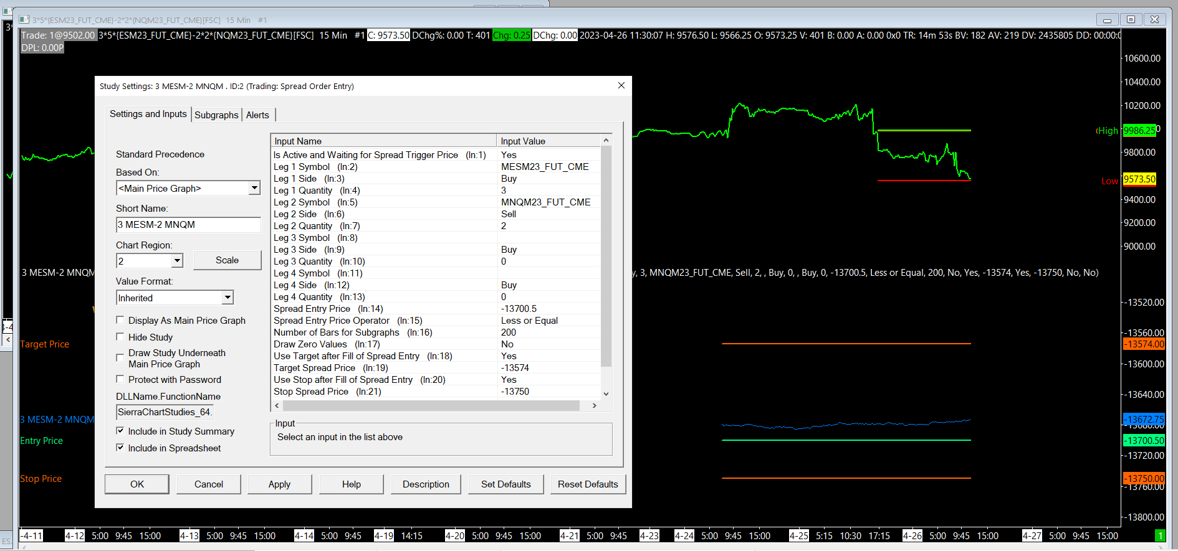Click the Short Name input field
Screen dimensions: 1178x551
188,225
